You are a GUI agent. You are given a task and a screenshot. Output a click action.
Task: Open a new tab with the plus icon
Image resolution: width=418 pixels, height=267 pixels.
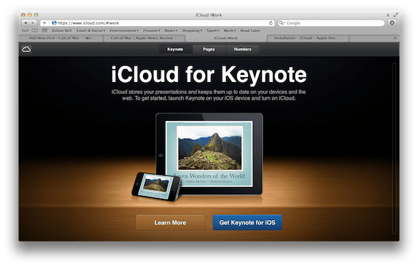point(394,38)
